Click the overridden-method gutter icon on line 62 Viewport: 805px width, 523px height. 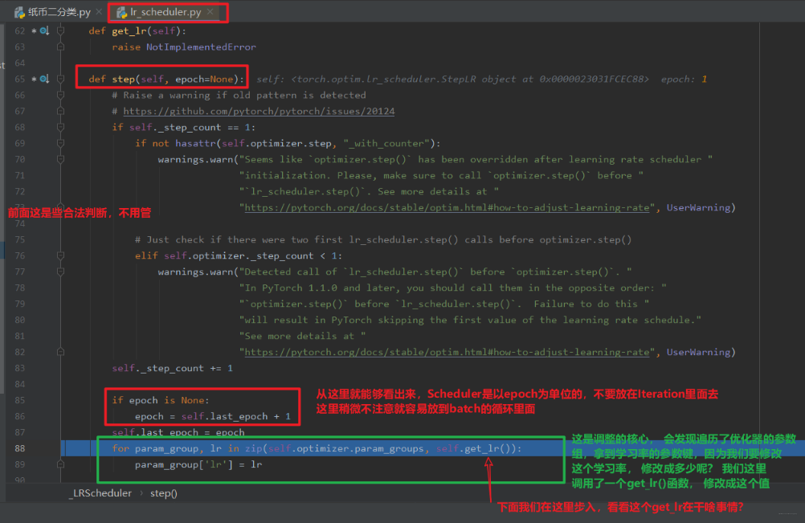[44, 31]
